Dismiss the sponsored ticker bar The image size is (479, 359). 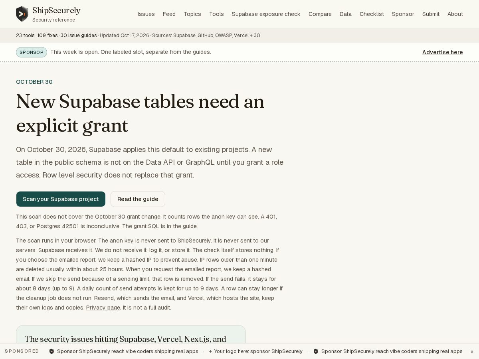(x=472, y=351)
